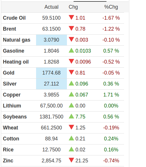Click the green up arrow in Soybeans row
Screen dimensions: 146x167
pyautogui.click(x=71, y=116)
